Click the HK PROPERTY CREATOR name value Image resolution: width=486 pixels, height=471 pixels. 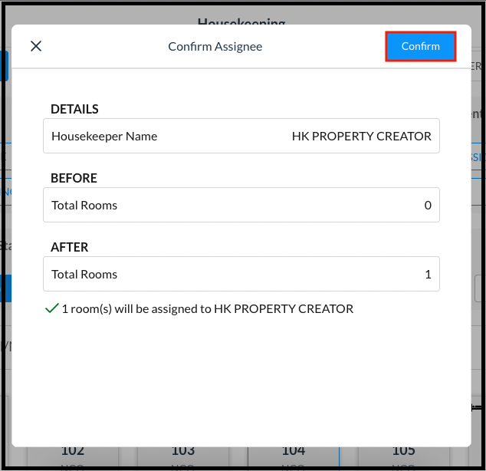coord(361,136)
